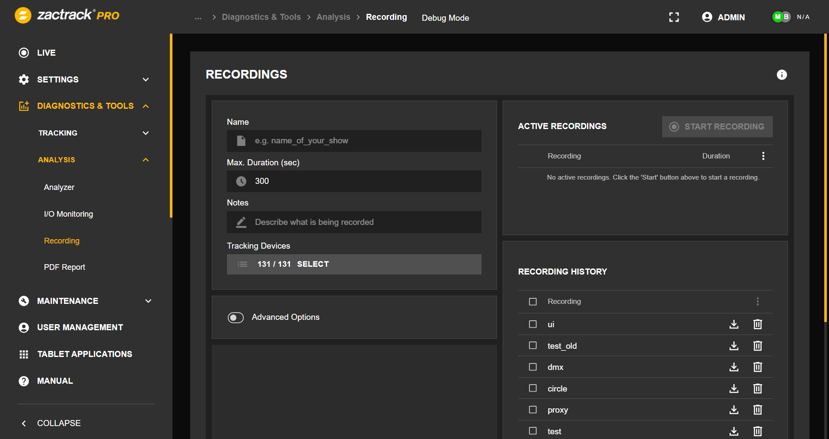Select all recordings header checkbox
This screenshot has width=829, height=439.
[533, 302]
